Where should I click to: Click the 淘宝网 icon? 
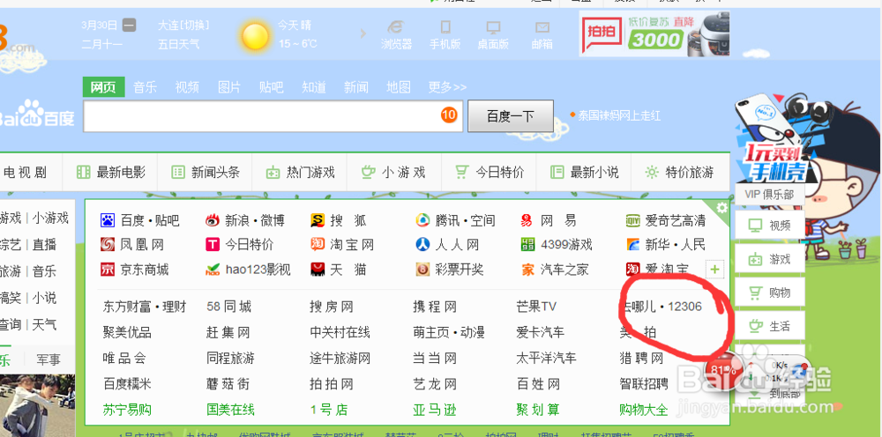[318, 244]
